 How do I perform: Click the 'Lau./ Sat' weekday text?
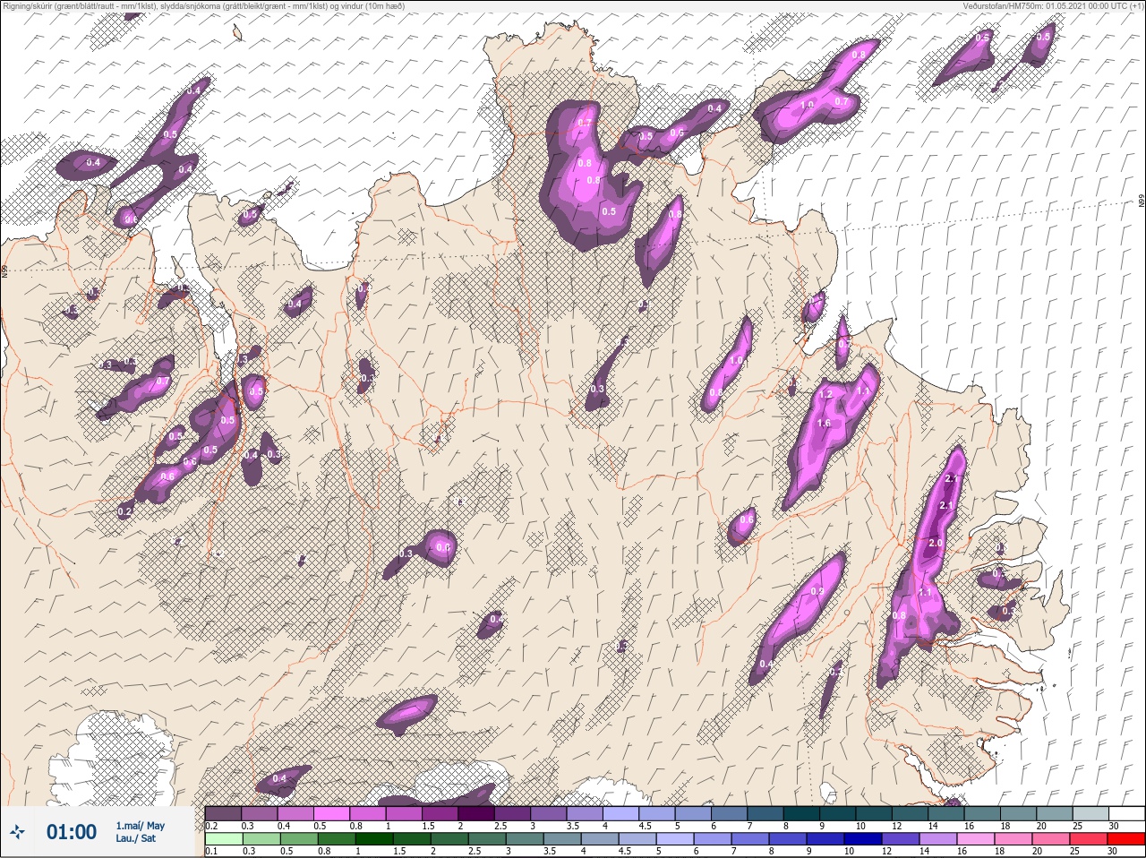[135, 839]
